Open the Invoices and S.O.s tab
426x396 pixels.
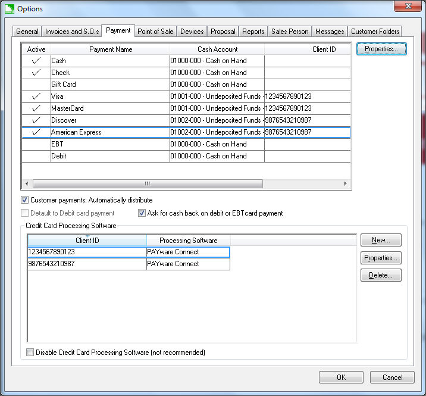[72, 32]
